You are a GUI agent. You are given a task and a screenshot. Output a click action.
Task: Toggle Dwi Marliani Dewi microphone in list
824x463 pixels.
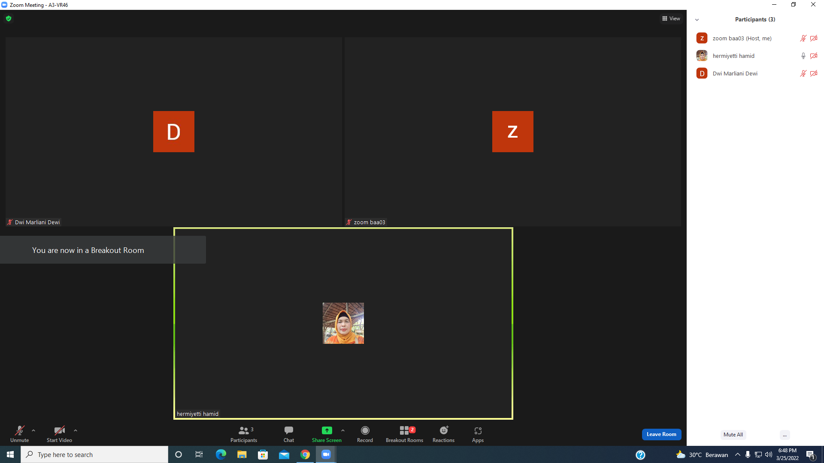click(x=803, y=73)
